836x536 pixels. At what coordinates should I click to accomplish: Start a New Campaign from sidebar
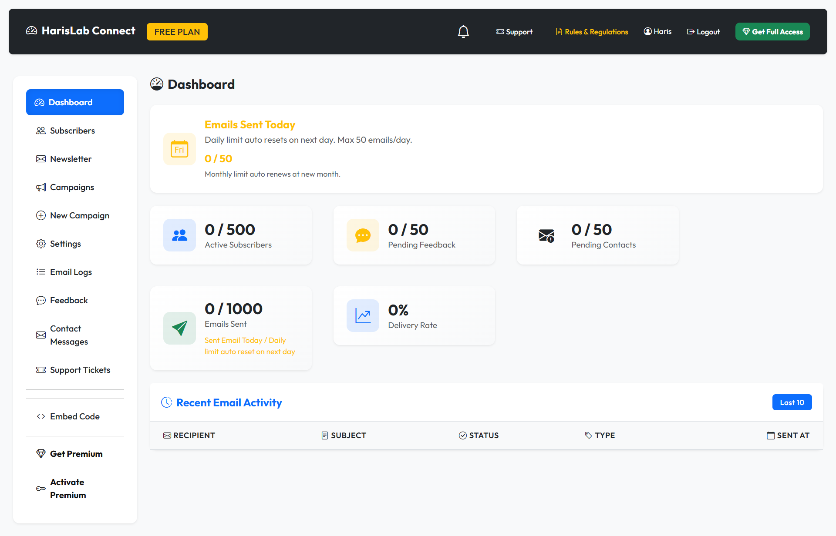point(79,215)
